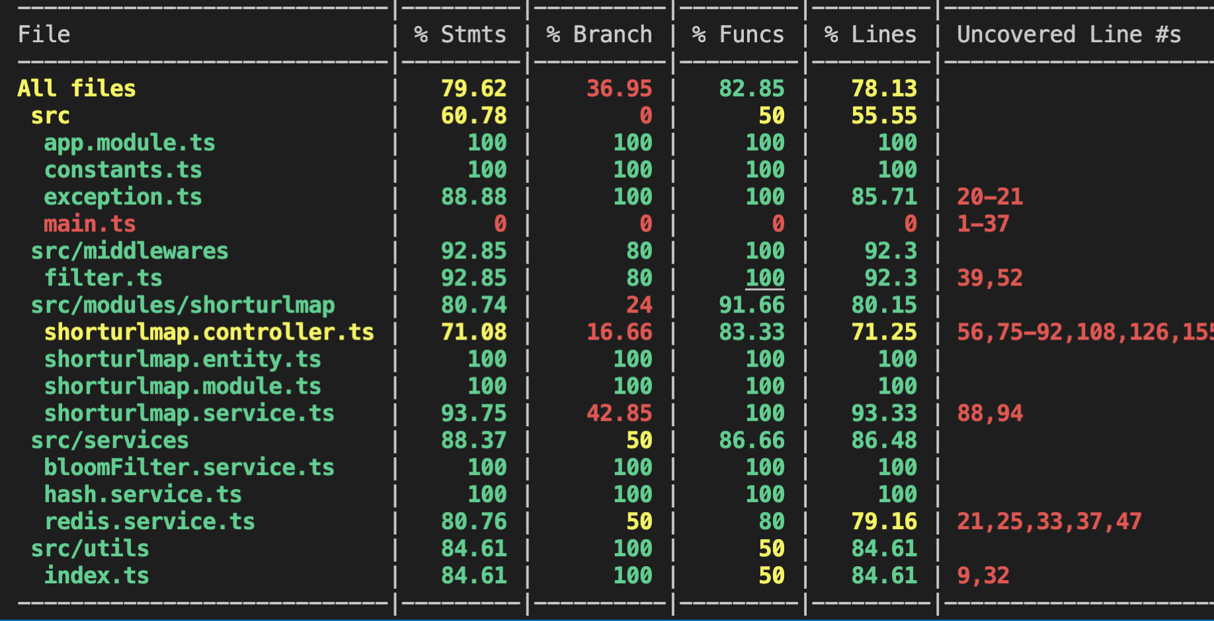Select the src/utils directory row
This screenshot has height=621, width=1214.
coord(90,549)
